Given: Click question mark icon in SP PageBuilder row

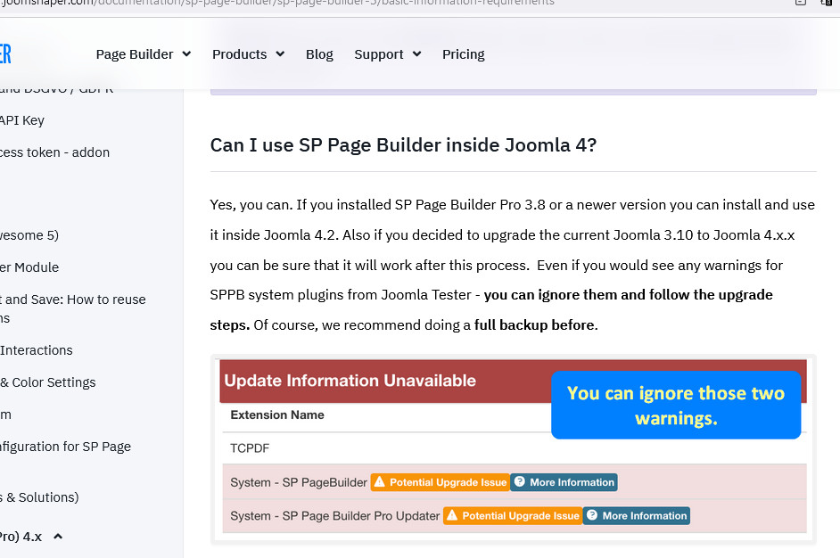Looking at the screenshot, I should pyautogui.click(x=519, y=482).
